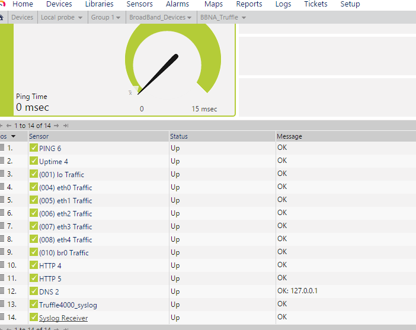Sort table by Status column
Viewport: 416px width, 330px height.
coord(179,136)
